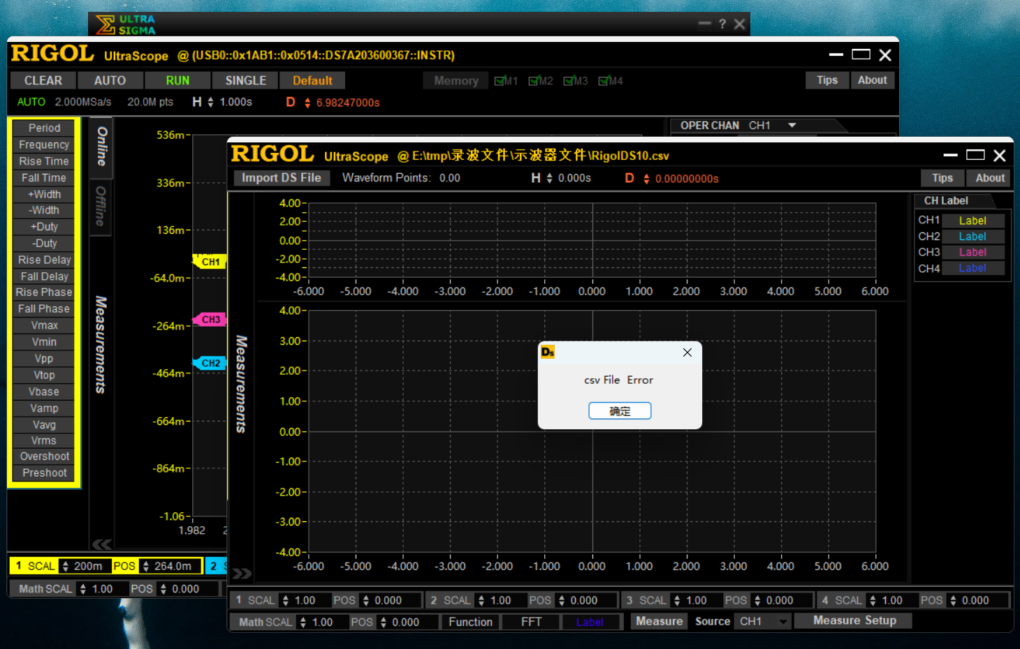Click the Ds icon in the error dialog
Image resolution: width=1020 pixels, height=649 pixels.
[x=548, y=352]
